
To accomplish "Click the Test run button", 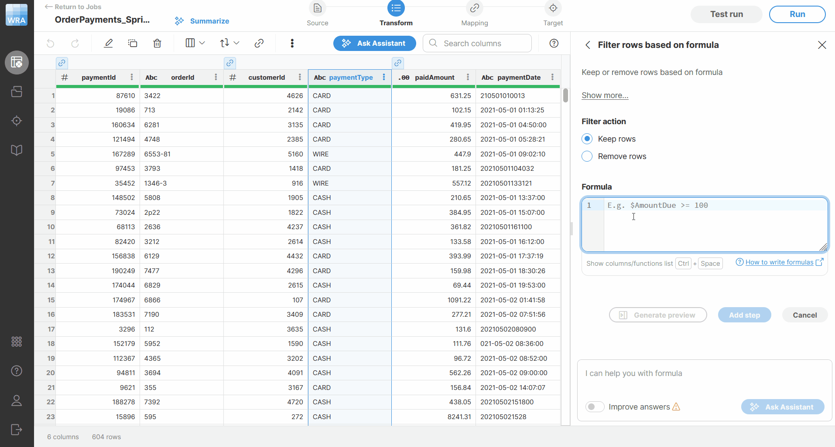I will point(726,14).
